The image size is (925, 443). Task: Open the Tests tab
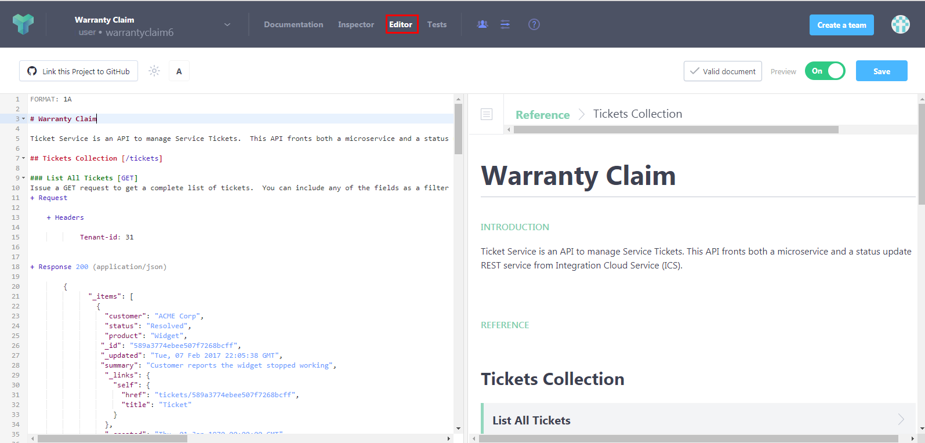437,24
